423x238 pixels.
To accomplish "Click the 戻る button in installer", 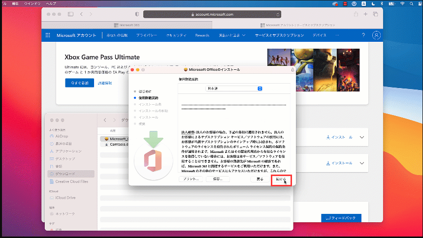I will tap(260, 179).
